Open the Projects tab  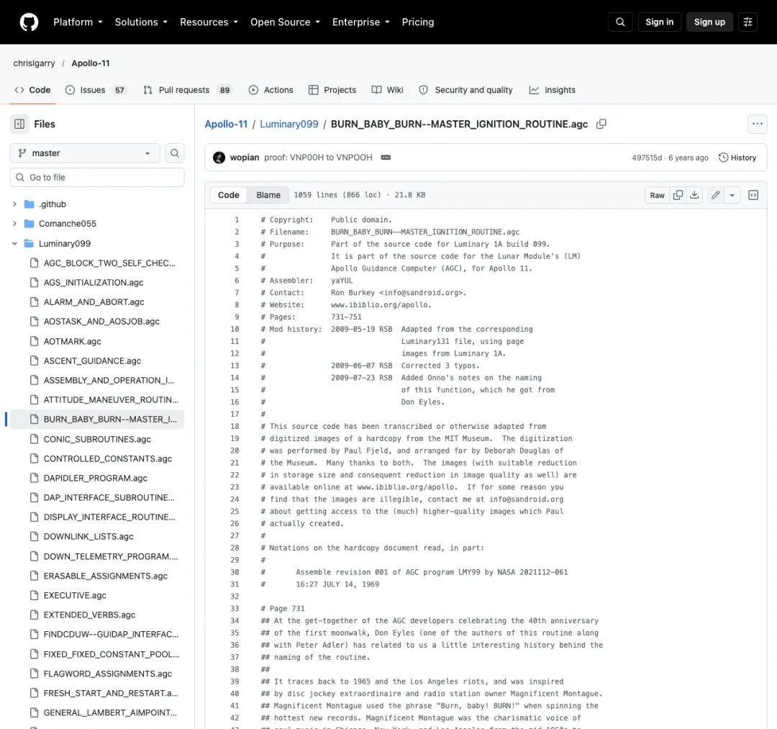pos(332,90)
